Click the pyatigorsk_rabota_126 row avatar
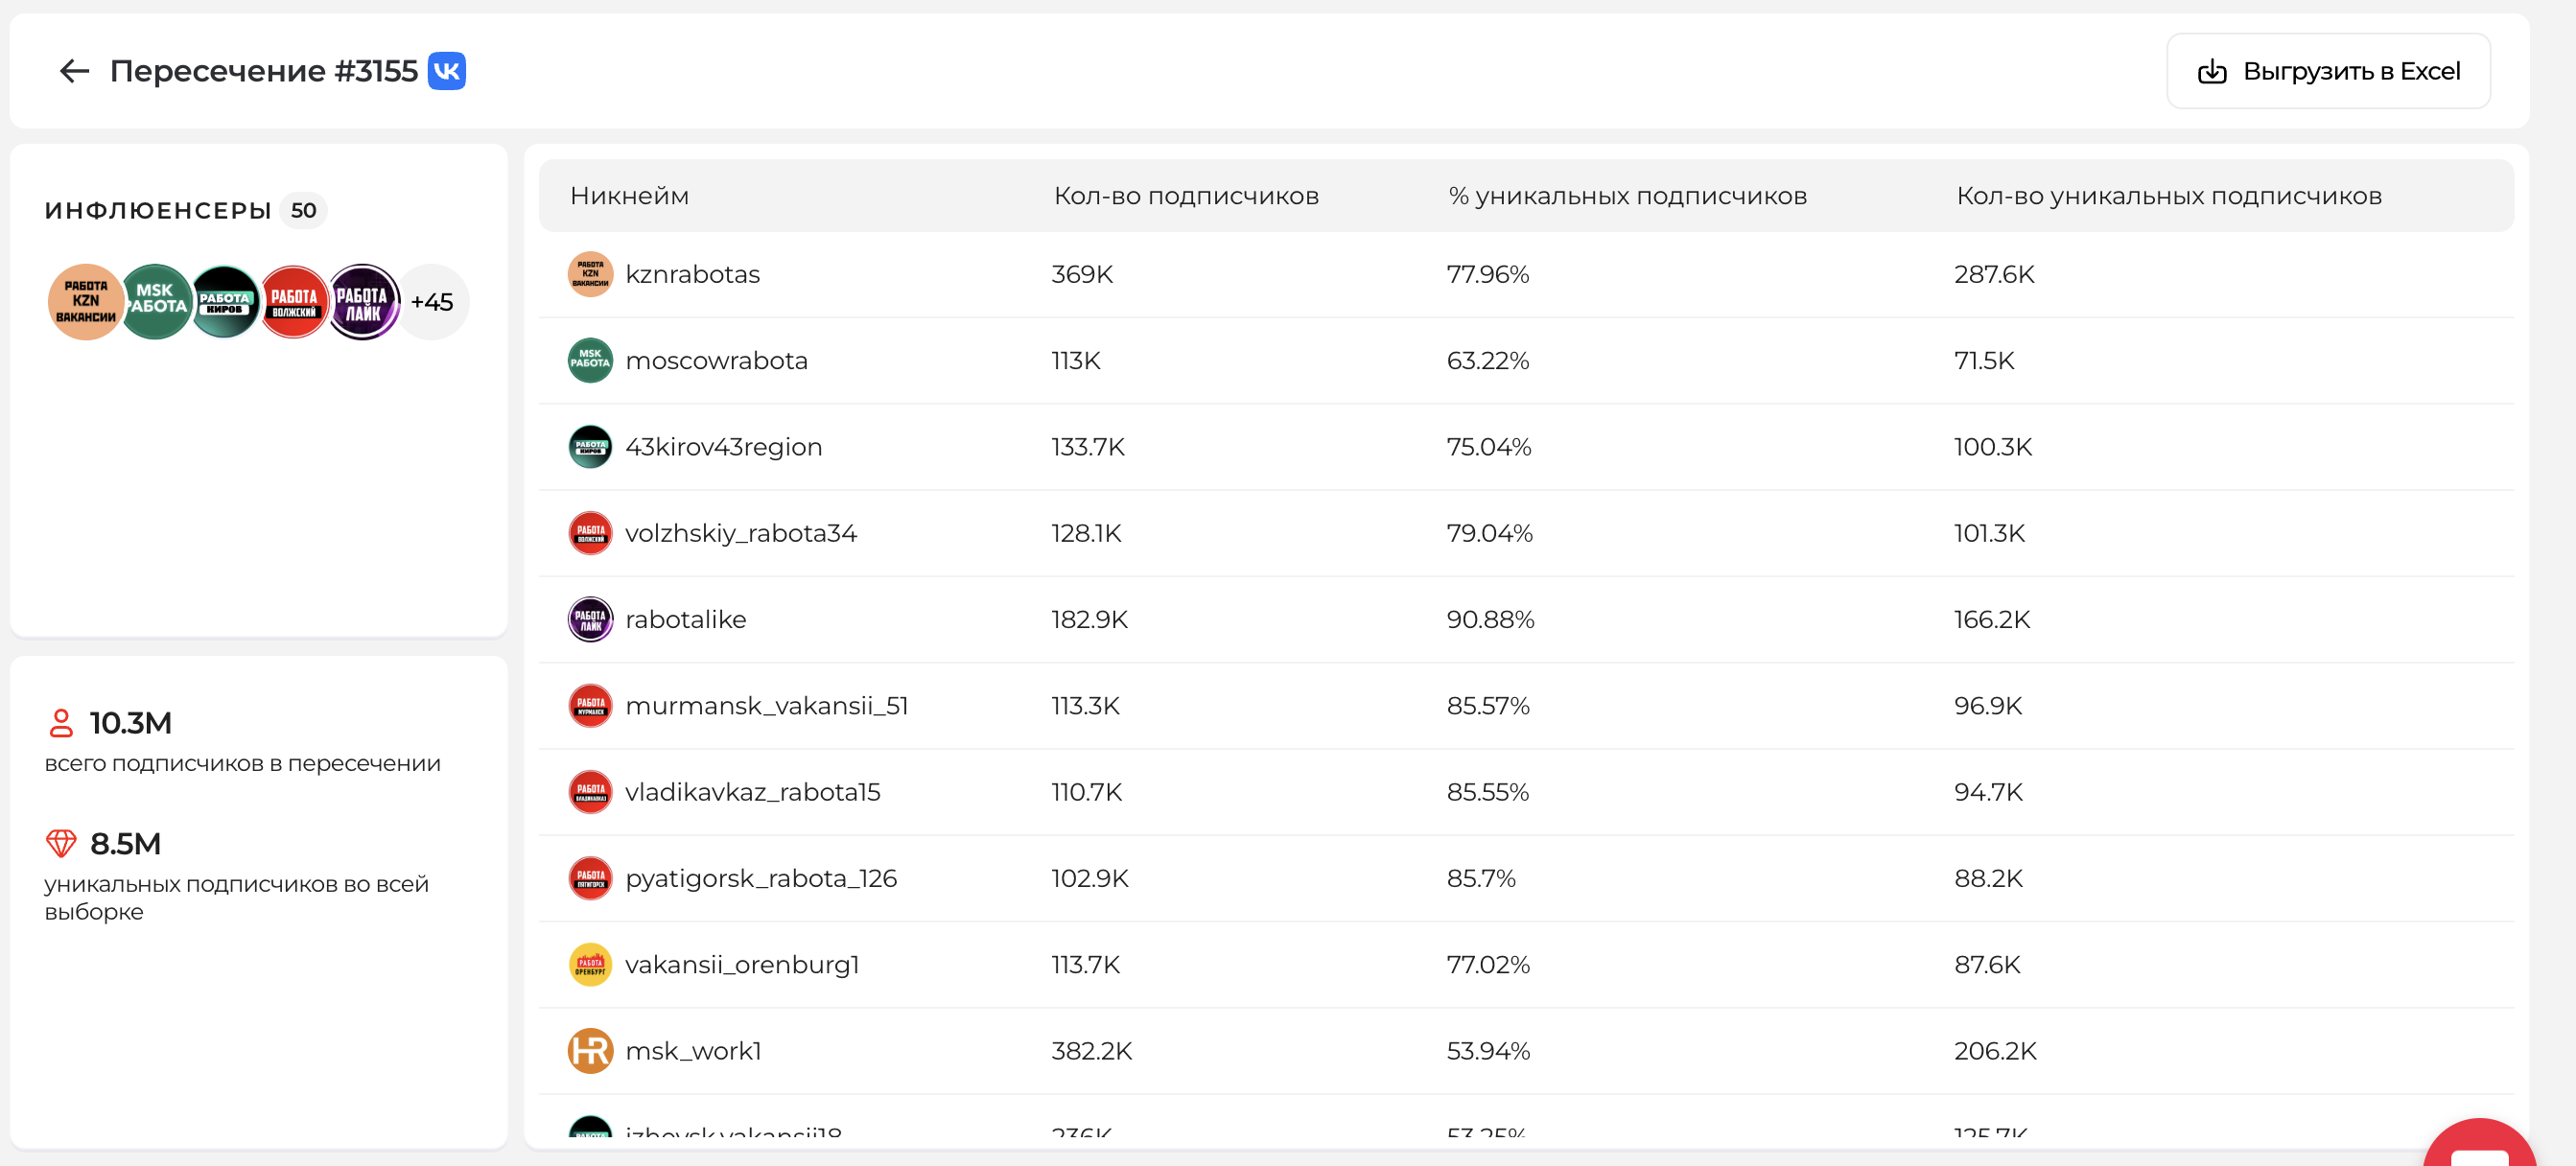 pyautogui.click(x=590, y=878)
